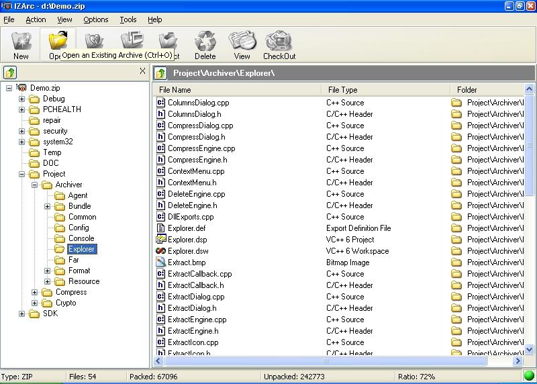
Task: Click the Explorer.def file icon
Action: click(x=160, y=228)
